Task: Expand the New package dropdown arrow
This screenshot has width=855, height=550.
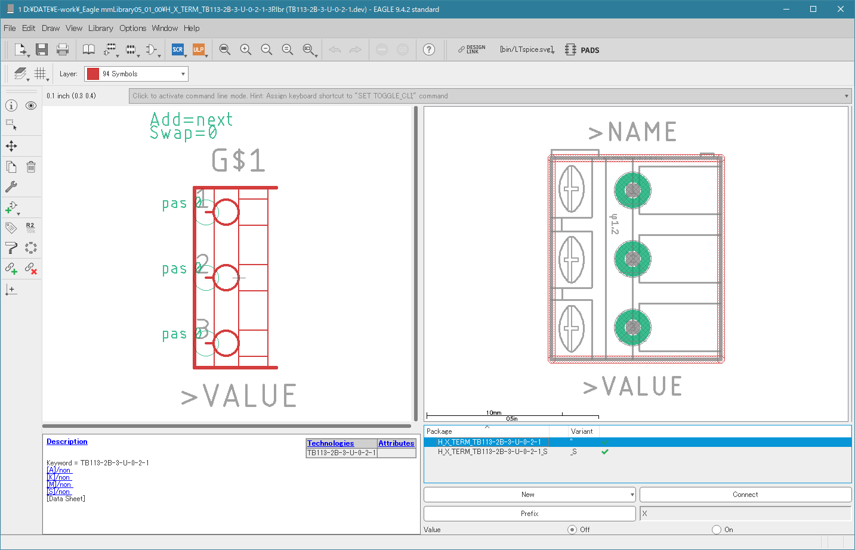Action: coord(632,495)
